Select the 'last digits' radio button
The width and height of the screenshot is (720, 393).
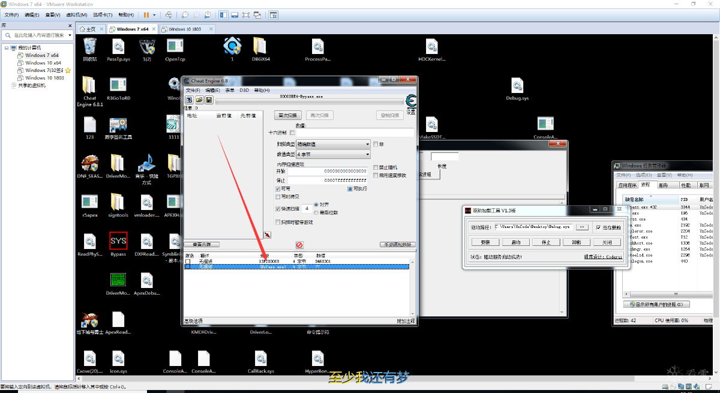pos(316,212)
